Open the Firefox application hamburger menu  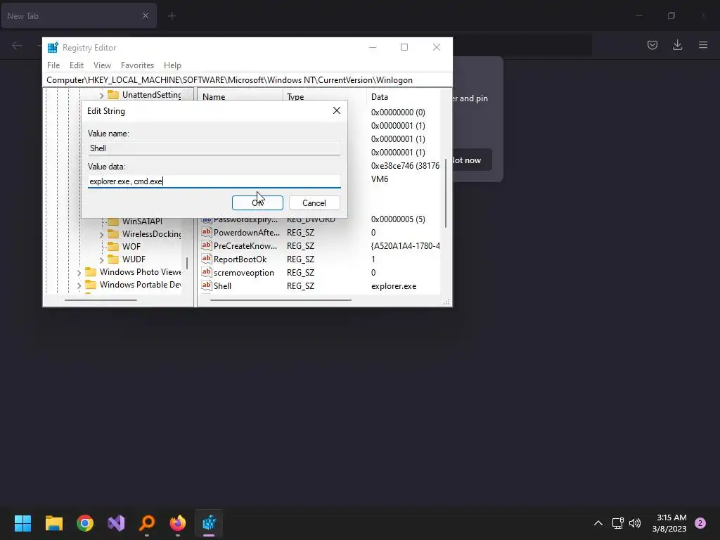coord(703,45)
